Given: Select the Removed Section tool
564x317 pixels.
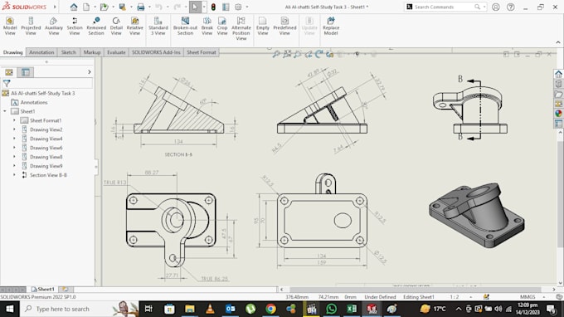Looking at the screenshot, I should pyautogui.click(x=96, y=27).
